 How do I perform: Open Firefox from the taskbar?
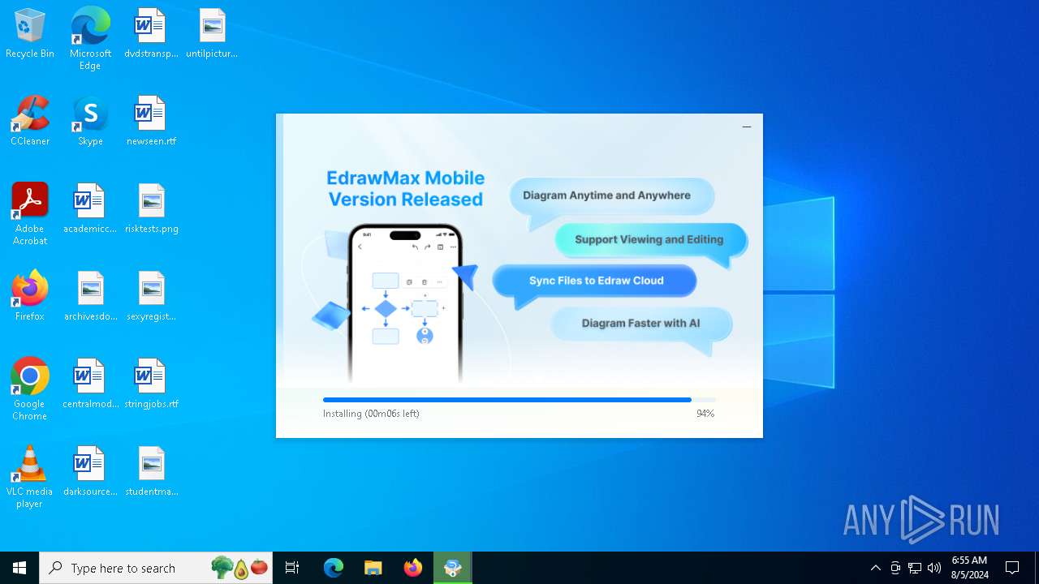(412, 568)
